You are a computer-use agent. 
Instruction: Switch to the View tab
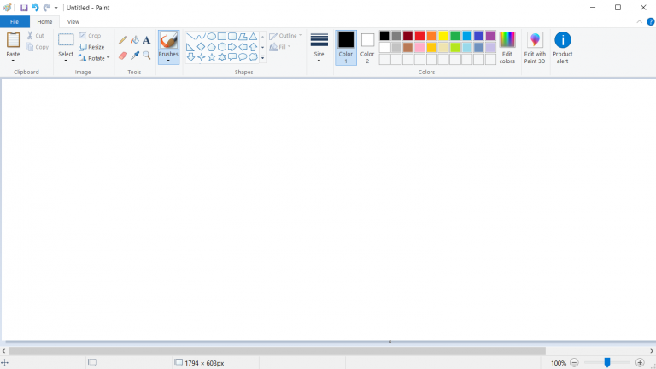[x=73, y=21]
